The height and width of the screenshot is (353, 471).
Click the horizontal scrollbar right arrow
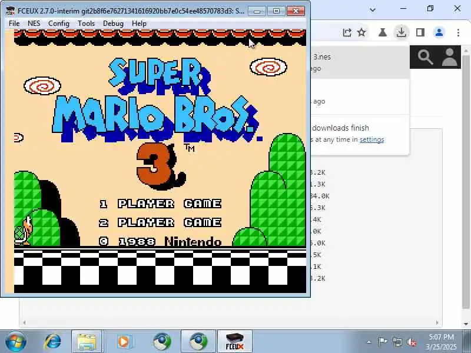click(x=437, y=322)
